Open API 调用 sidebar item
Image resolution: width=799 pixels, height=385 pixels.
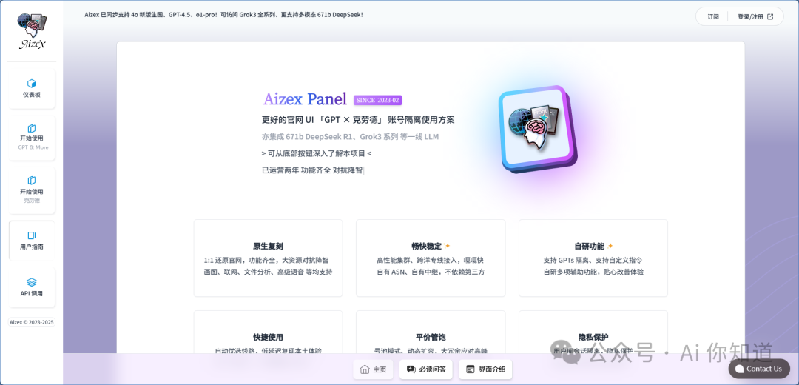tap(32, 287)
